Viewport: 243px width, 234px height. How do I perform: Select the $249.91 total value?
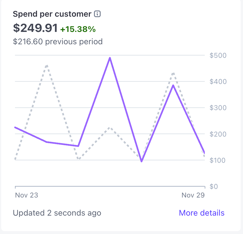35,28
